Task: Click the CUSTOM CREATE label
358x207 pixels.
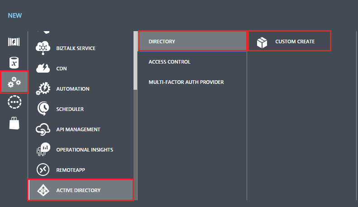Action: [295, 41]
